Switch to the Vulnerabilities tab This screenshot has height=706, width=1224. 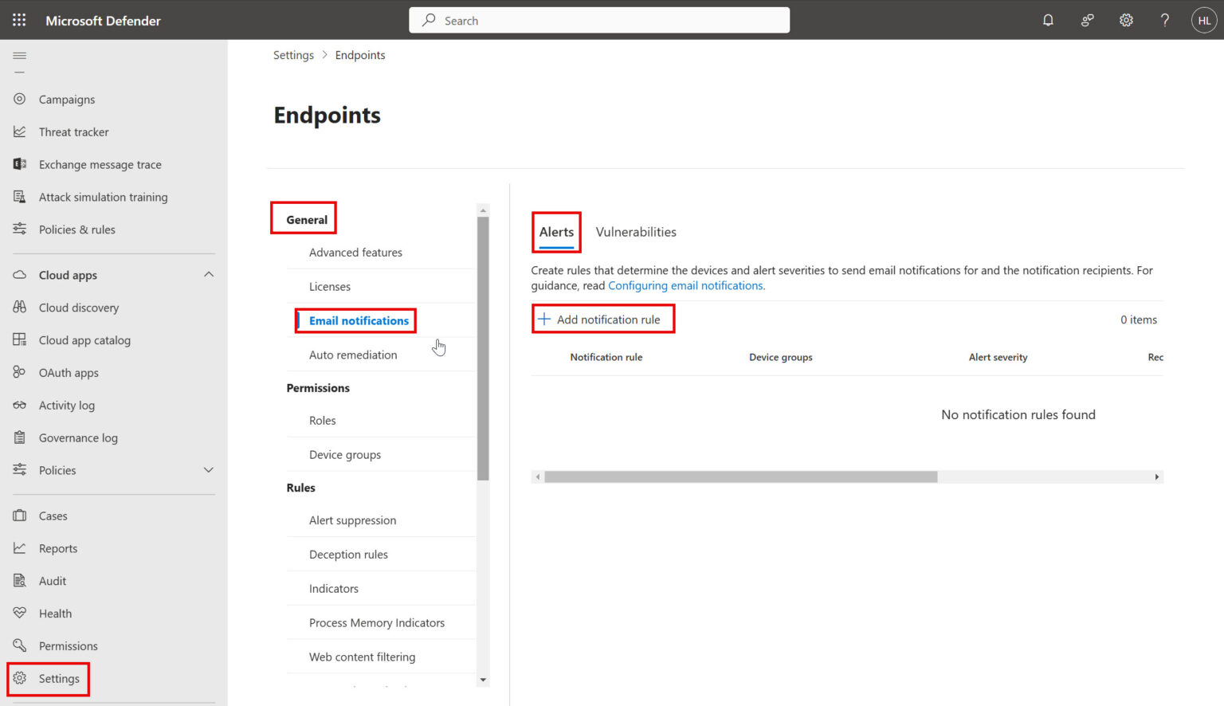(x=636, y=231)
